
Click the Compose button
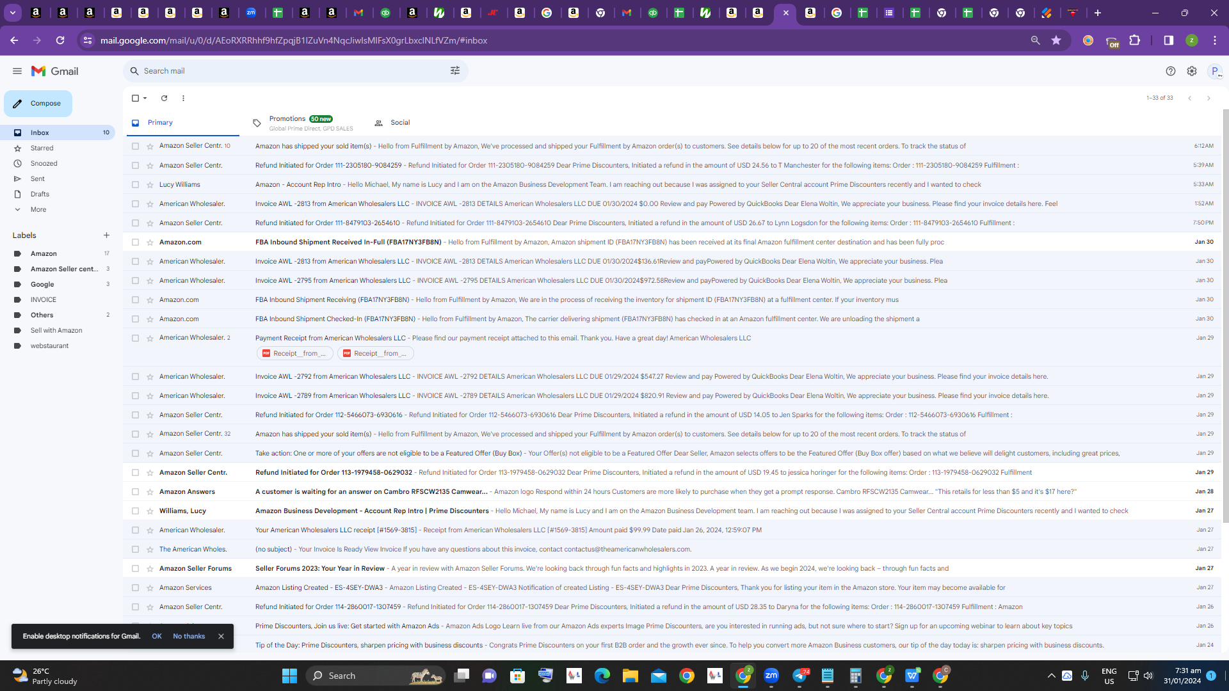[38, 104]
